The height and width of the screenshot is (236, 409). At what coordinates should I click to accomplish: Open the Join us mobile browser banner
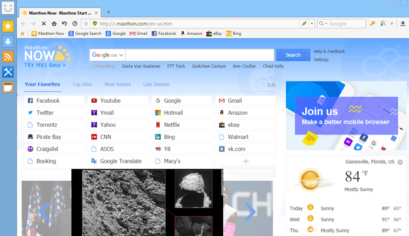[x=347, y=116]
